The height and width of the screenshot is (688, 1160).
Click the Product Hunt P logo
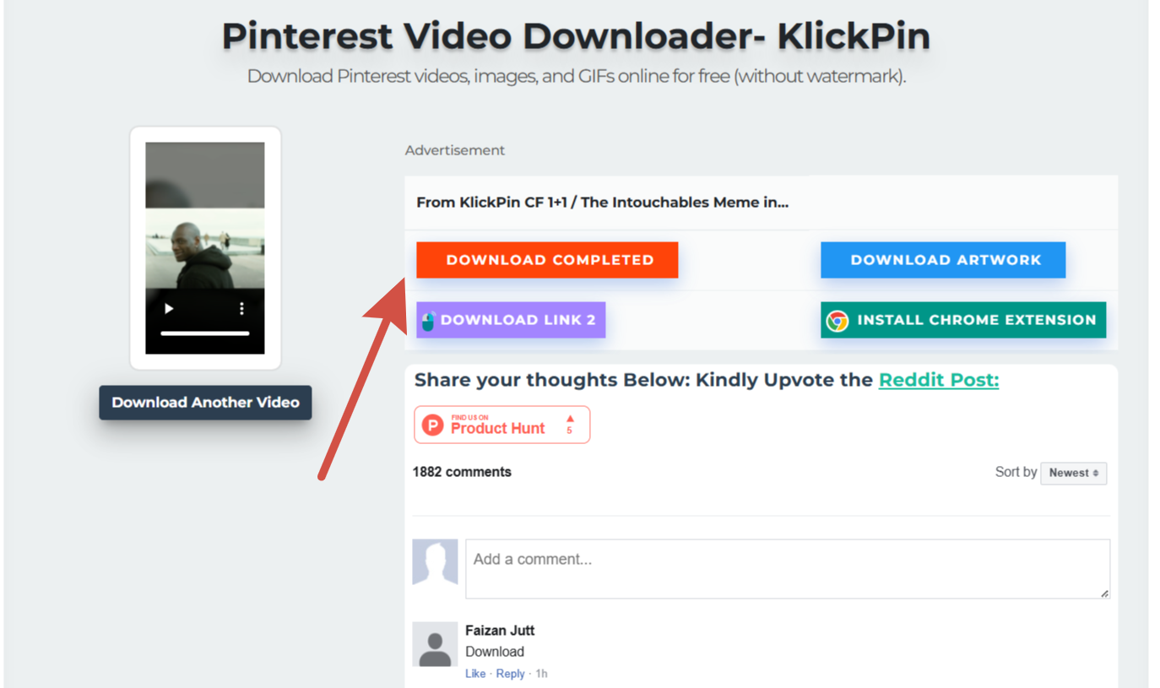(433, 425)
